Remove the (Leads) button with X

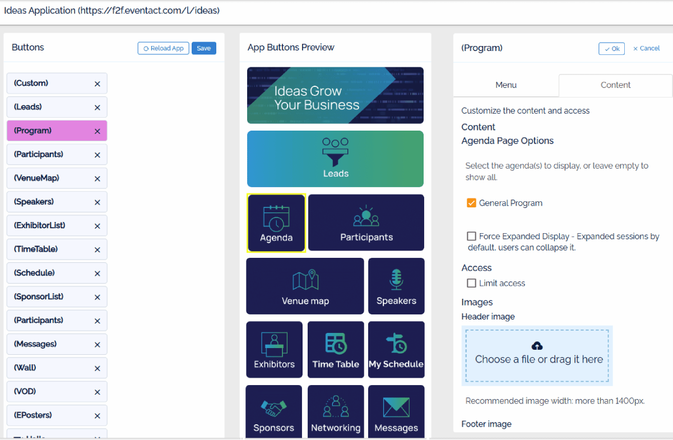click(97, 108)
